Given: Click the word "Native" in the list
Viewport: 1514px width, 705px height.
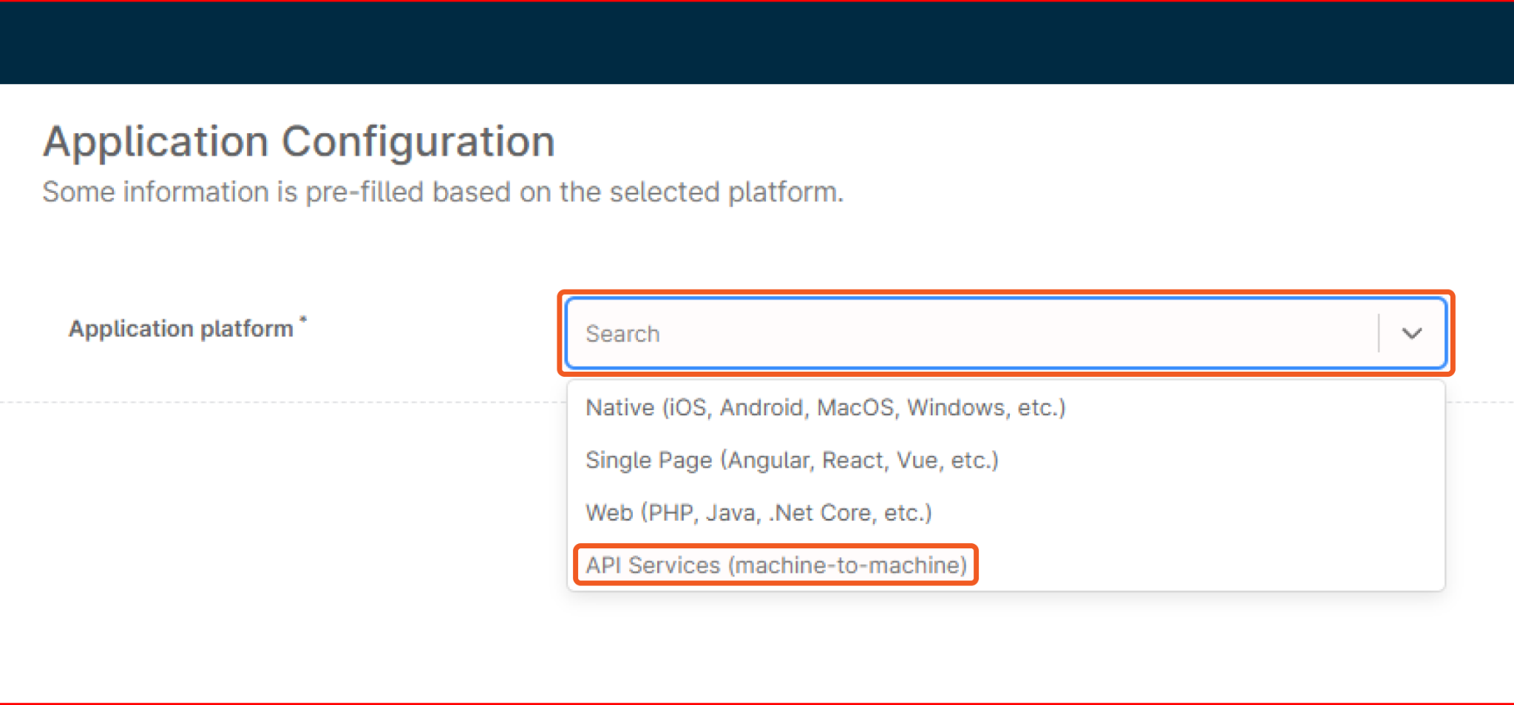Looking at the screenshot, I should click(x=619, y=407).
